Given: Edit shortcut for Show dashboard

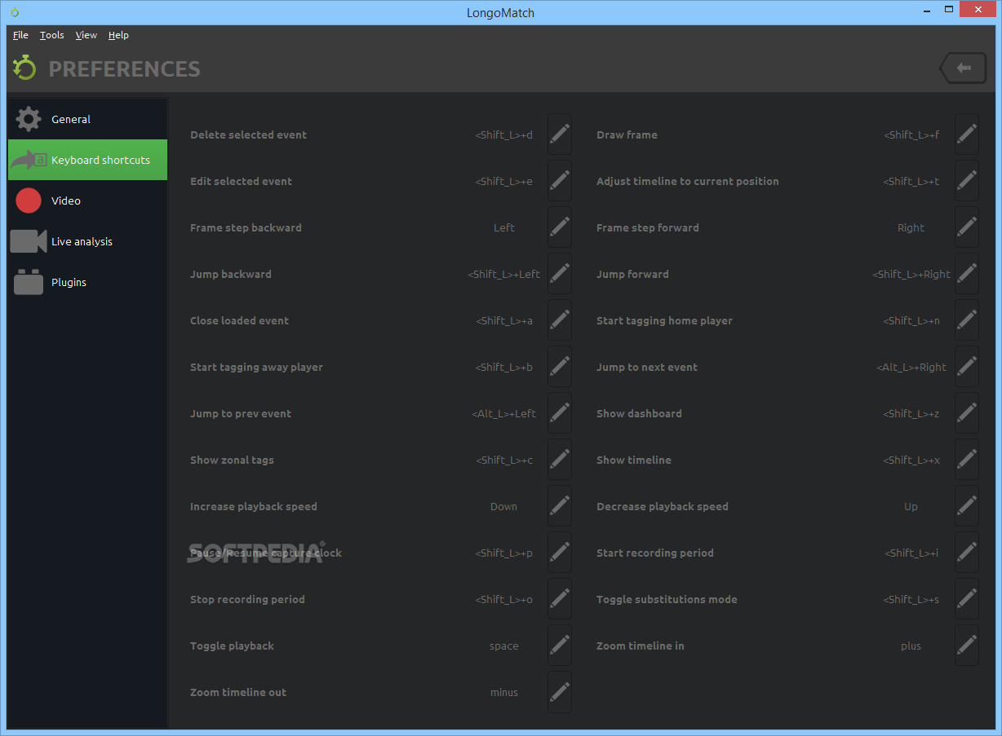Looking at the screenshot, I should point(967,413).
